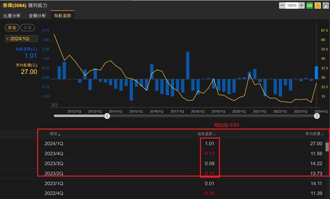The width and height of the screenshot is (330, 199).
Task: Toggle the yellow lock icon
Action: (x=317, y=5)
